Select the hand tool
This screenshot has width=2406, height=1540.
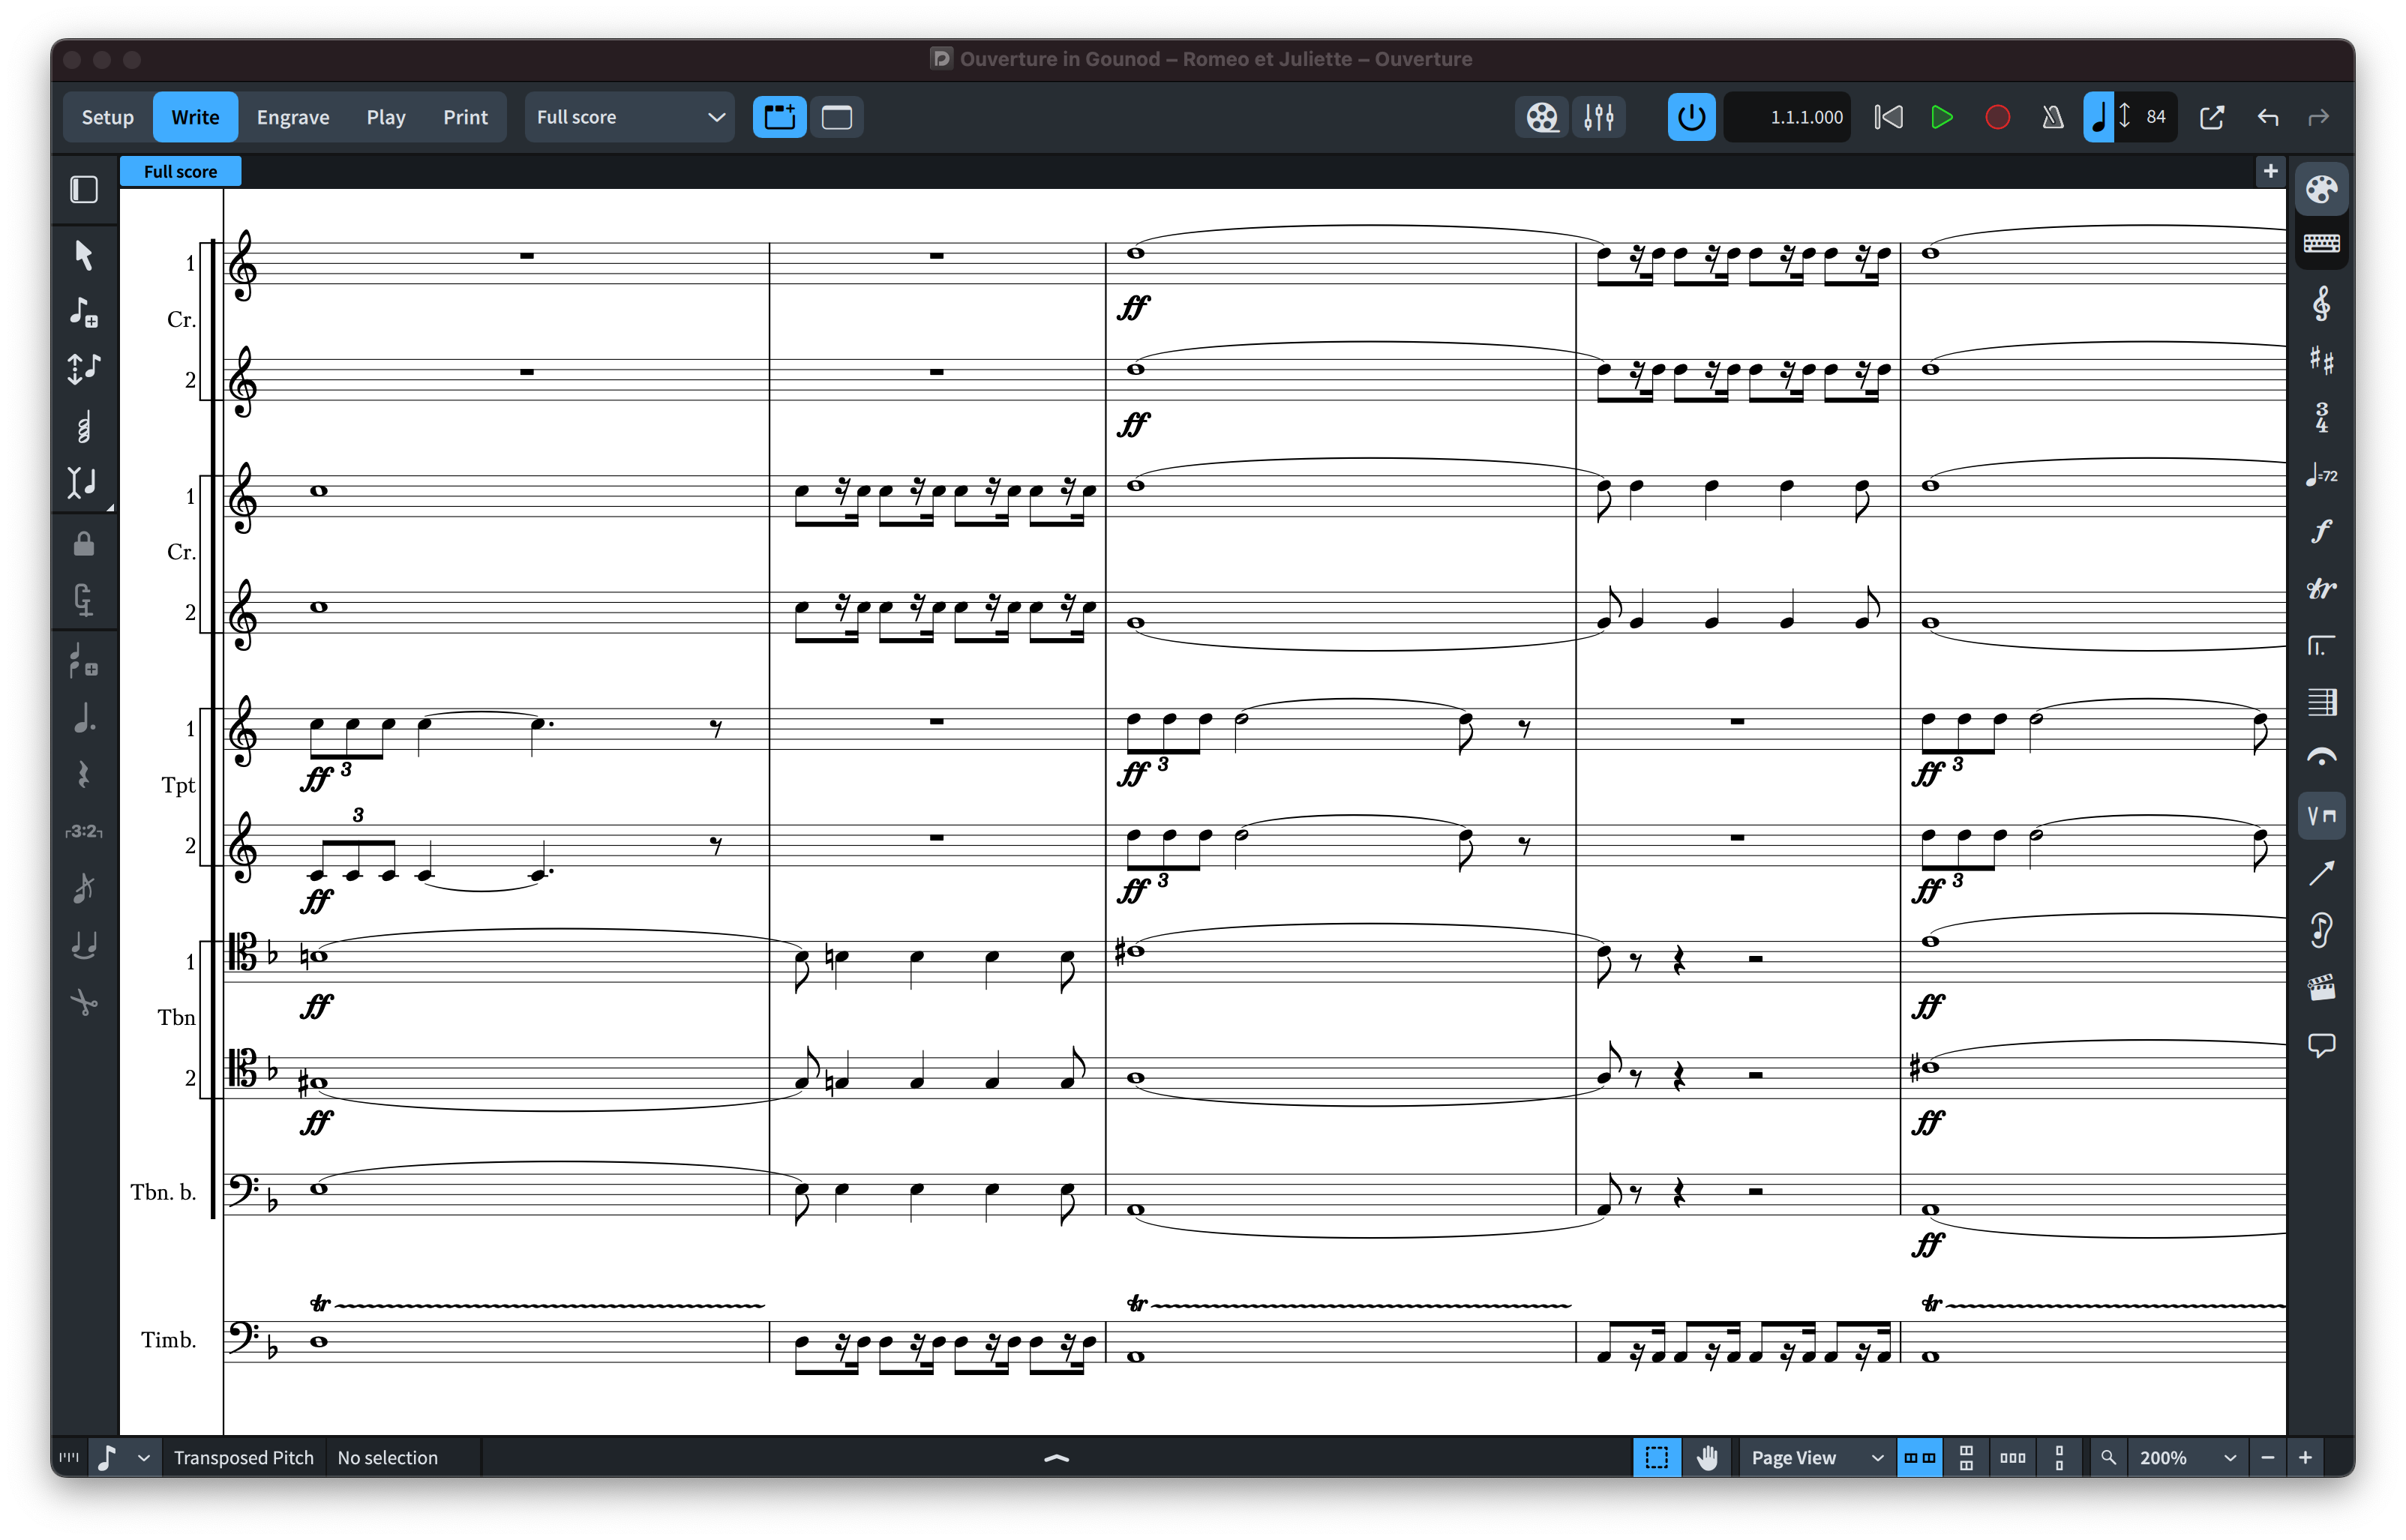click(x=1706, y=1457)
